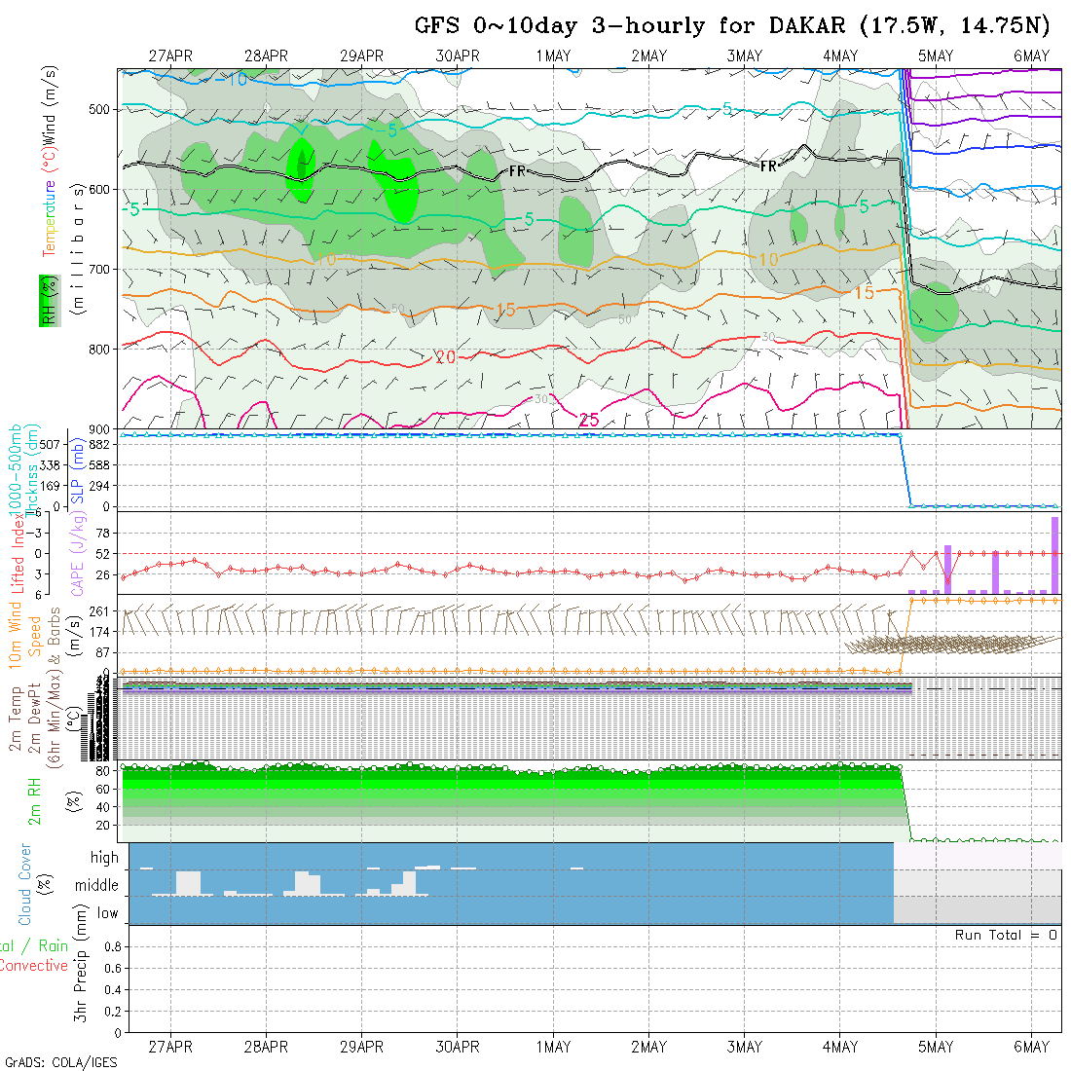Image resolution: width=1071 pixels, height=1071 pixels.
Task: Choose the "low" cloud cover level label
Action: coord(107,913)
